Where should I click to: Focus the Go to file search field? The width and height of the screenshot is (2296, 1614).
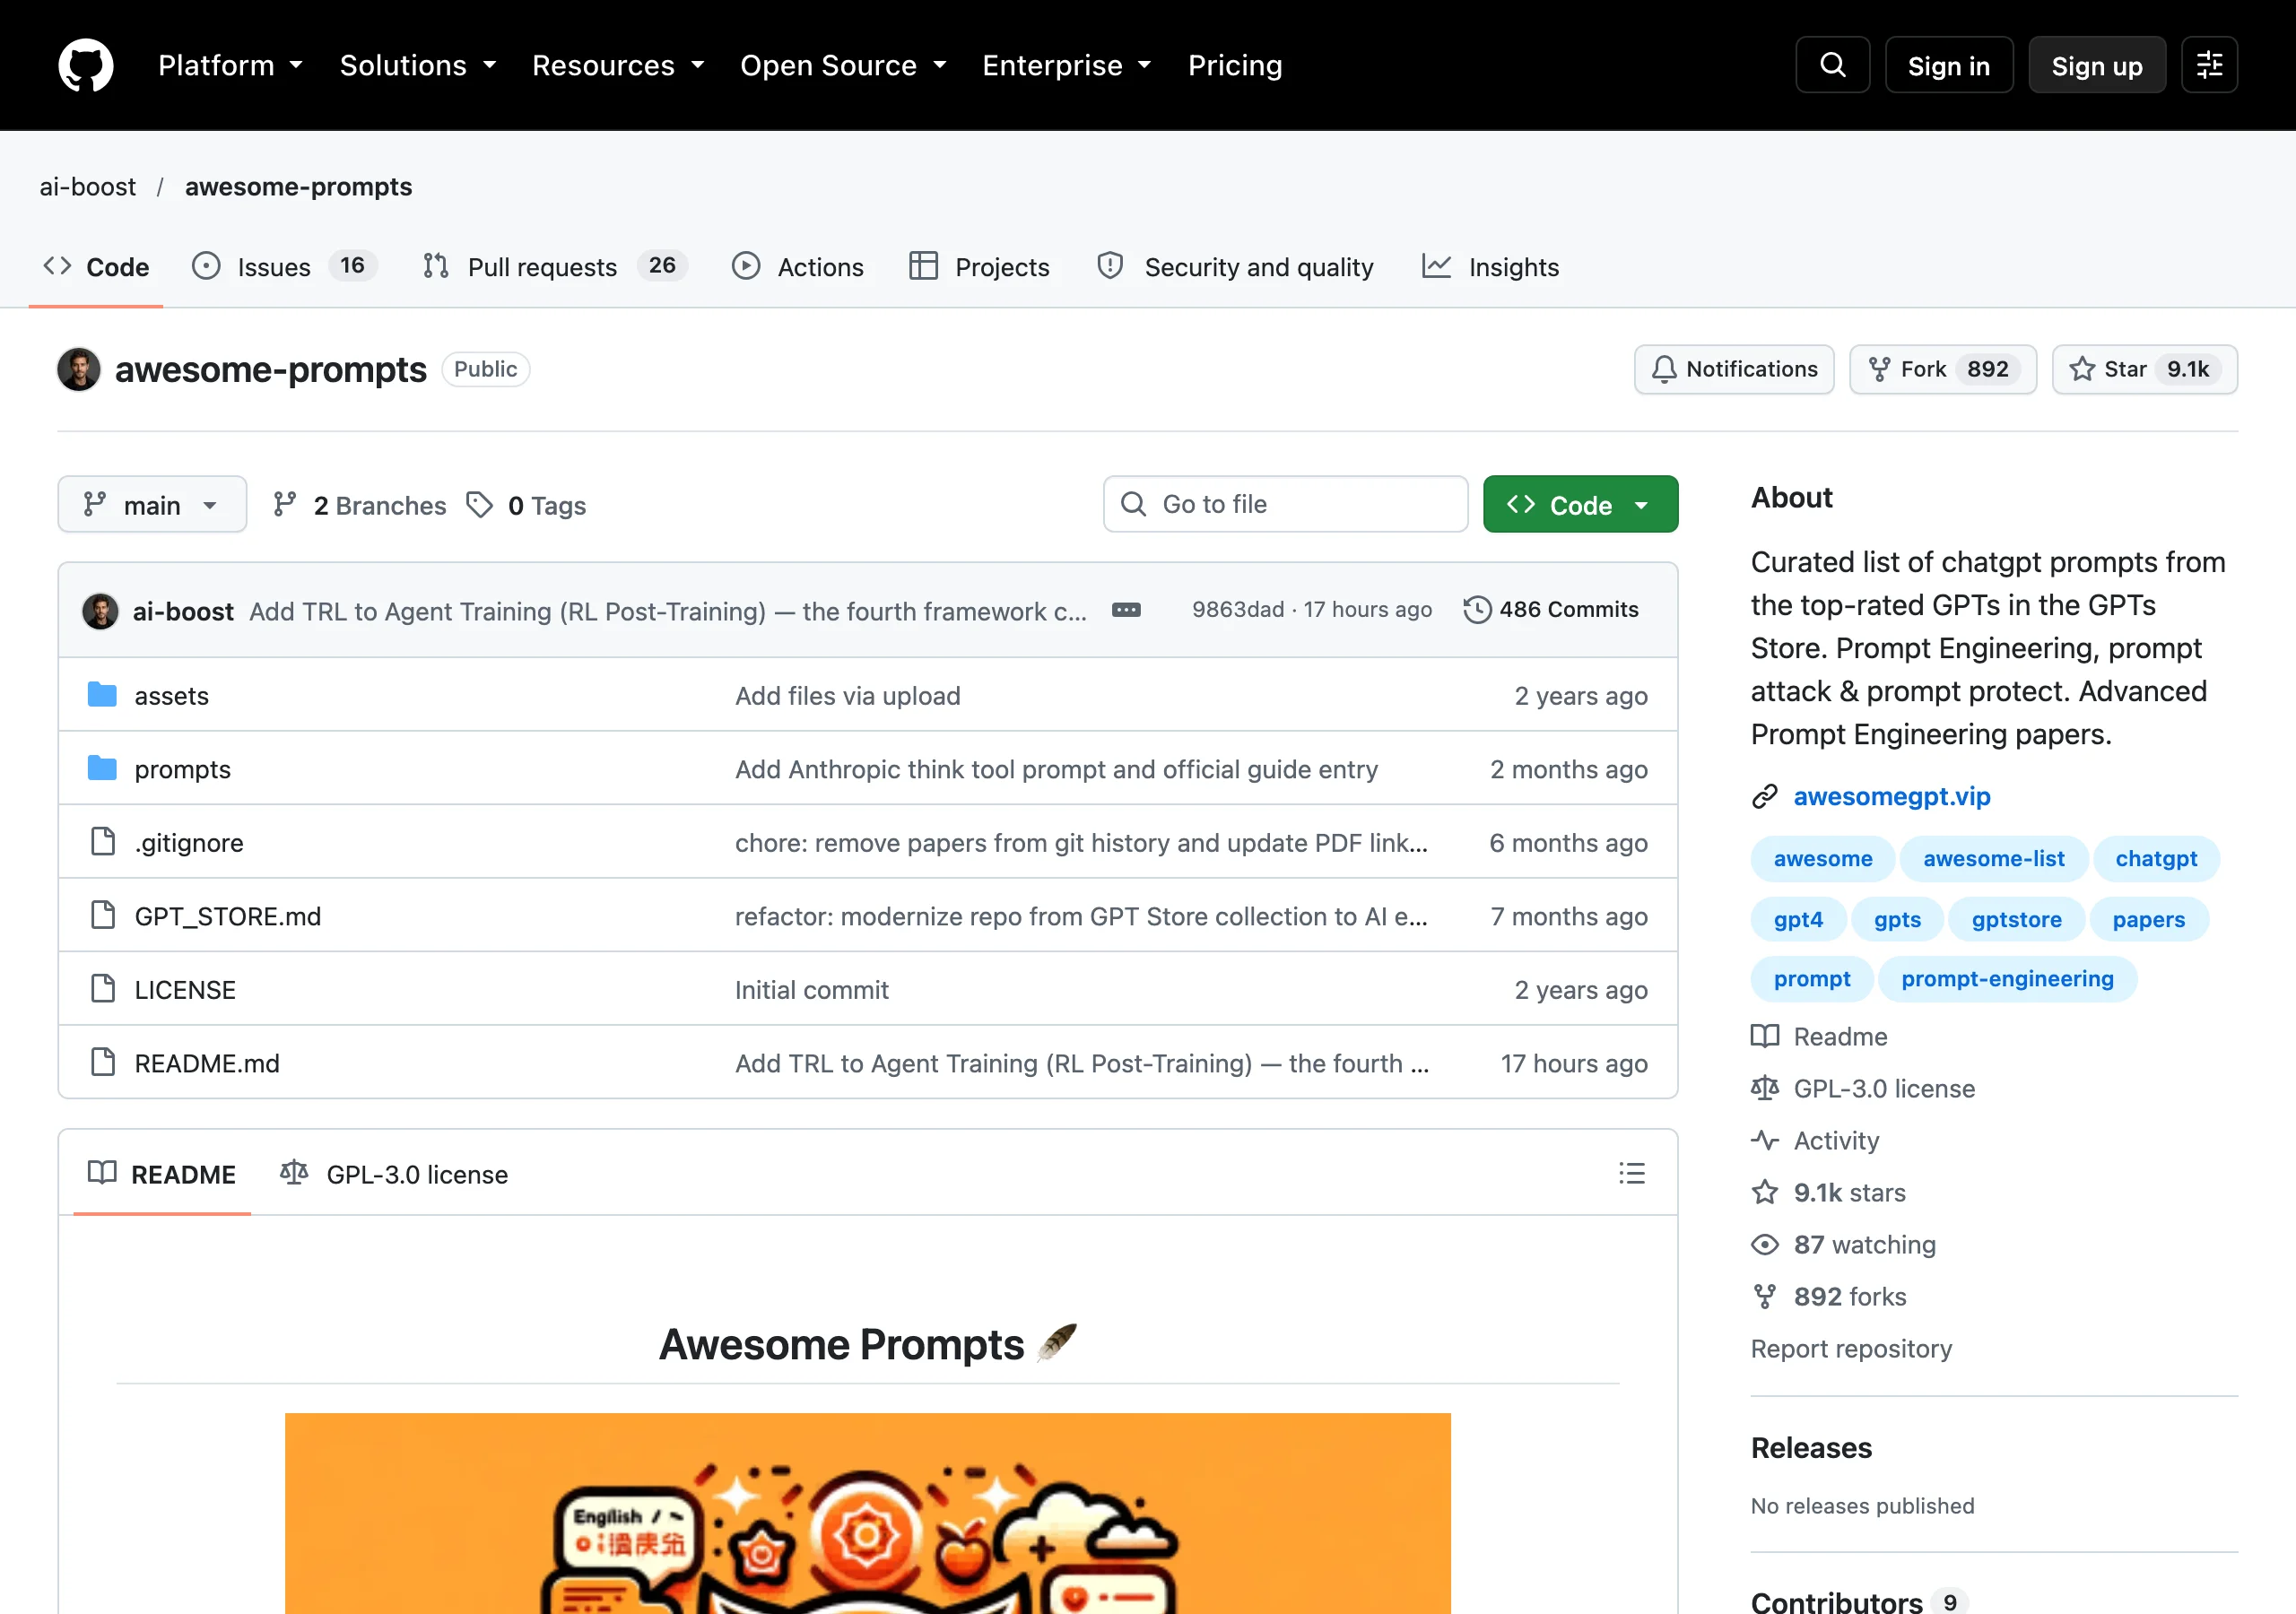(x=1285, y=504)
